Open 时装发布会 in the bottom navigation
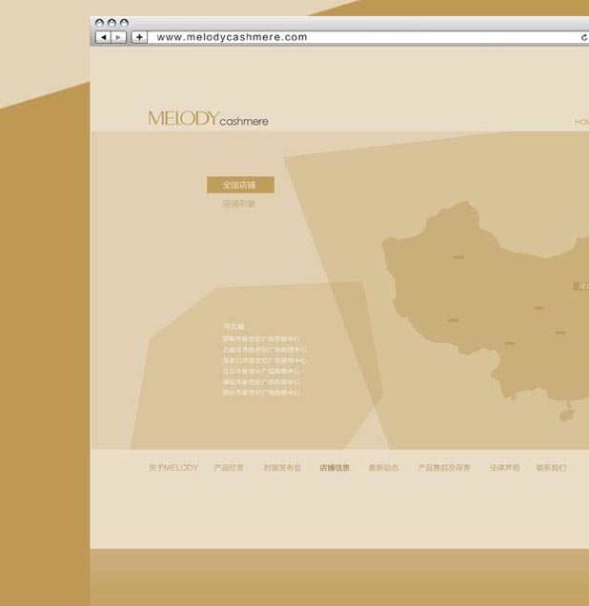This screenshot has width=589, height=606. point(282,468)
